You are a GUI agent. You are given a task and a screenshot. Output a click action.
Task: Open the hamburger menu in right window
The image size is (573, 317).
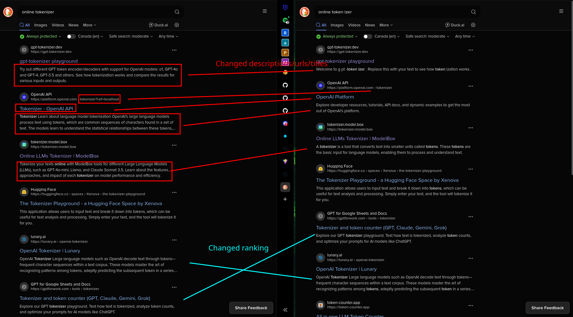[x=561, y=11]
